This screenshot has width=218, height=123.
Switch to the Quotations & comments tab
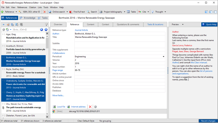point(128,24)
